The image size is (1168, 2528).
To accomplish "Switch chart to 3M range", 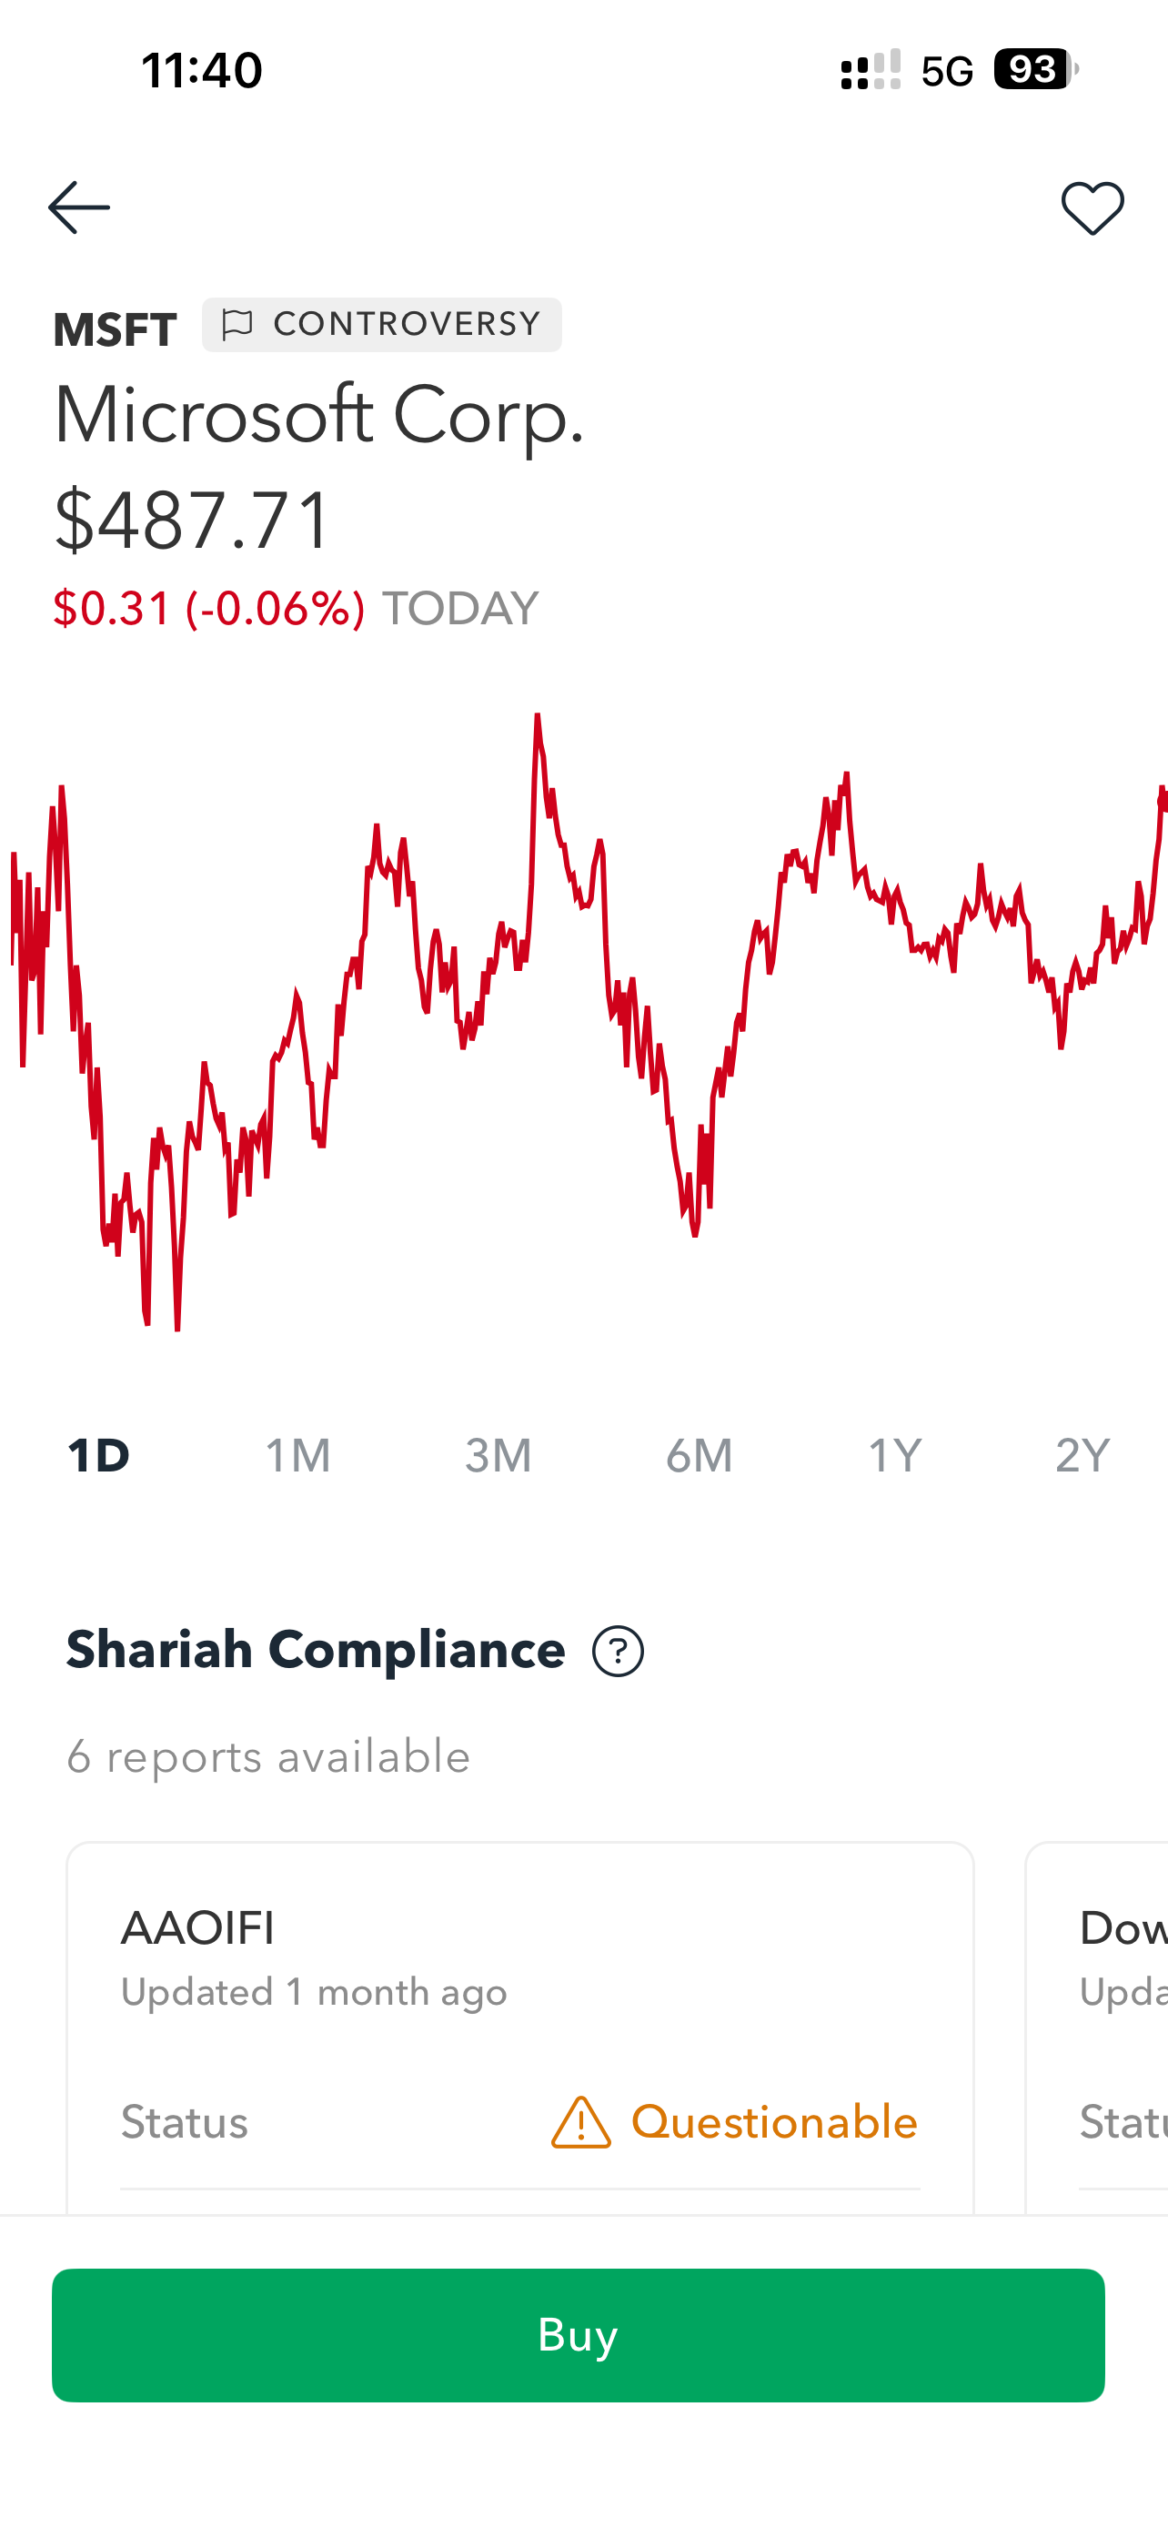I will tap(498, 1455).
